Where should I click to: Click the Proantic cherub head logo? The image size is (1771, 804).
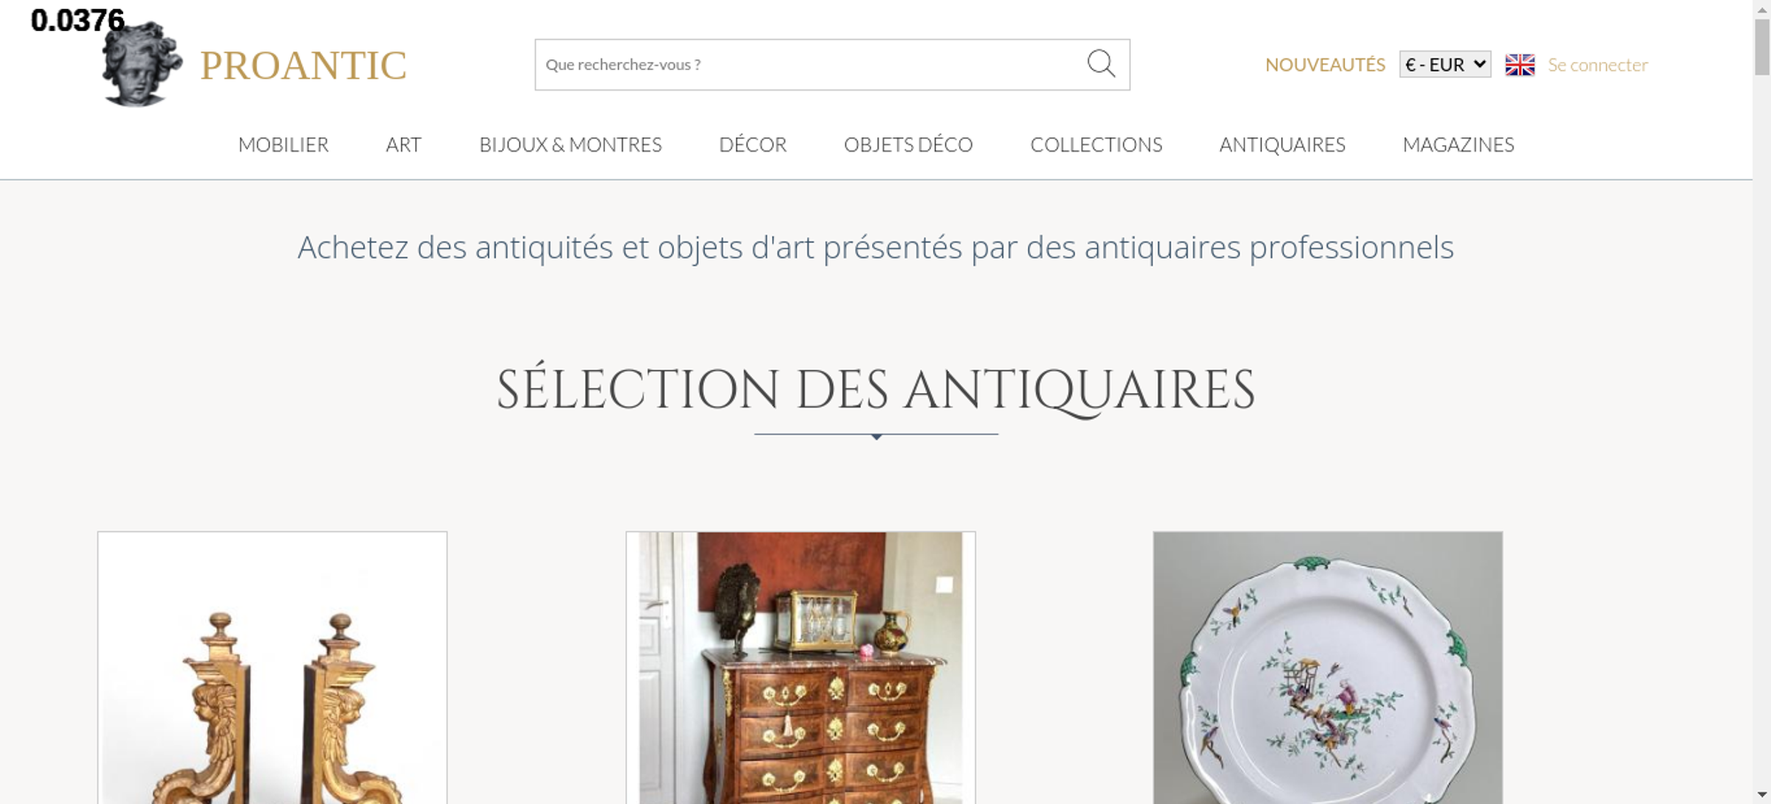pyautogui.click(x=141, y=64)
